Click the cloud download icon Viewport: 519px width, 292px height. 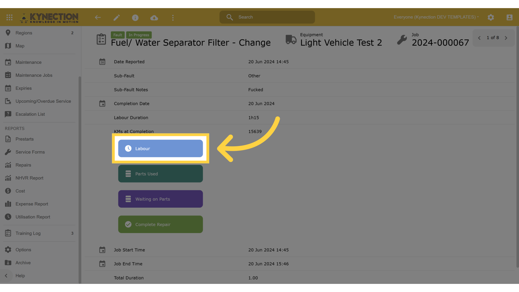click(154, 18)
